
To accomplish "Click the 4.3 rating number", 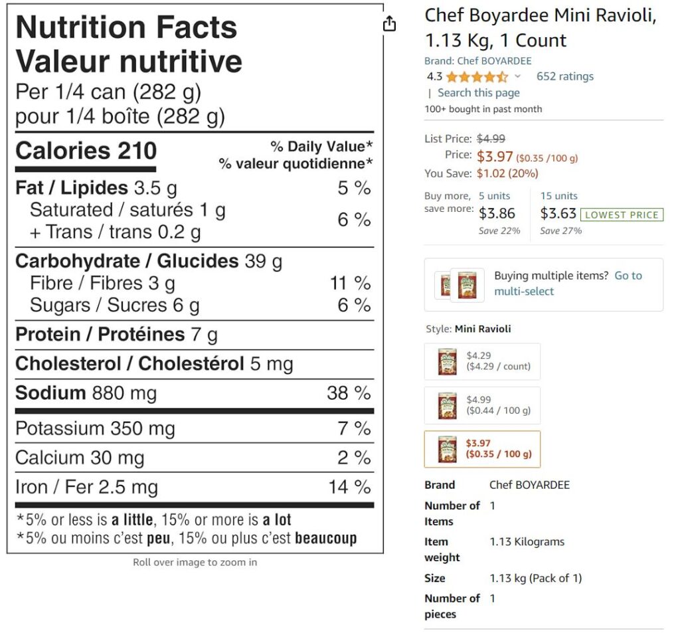I will click(434, 76).
